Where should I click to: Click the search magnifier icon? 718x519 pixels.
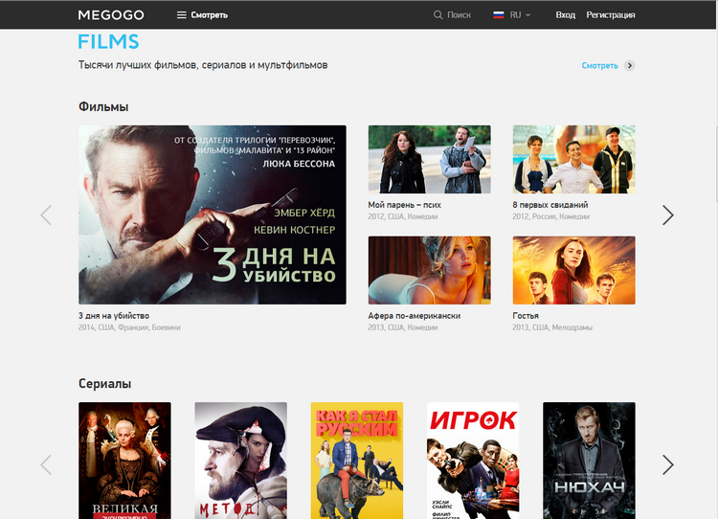pos(438,15)
